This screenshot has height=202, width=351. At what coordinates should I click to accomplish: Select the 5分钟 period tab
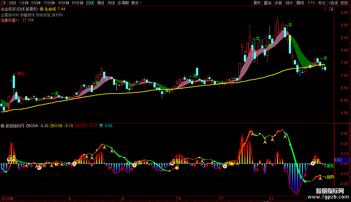click(36, 3)
